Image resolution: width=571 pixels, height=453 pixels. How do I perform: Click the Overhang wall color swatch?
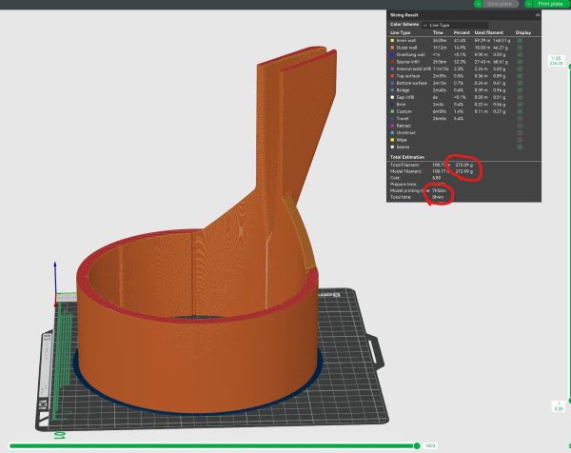coord(394,54)
